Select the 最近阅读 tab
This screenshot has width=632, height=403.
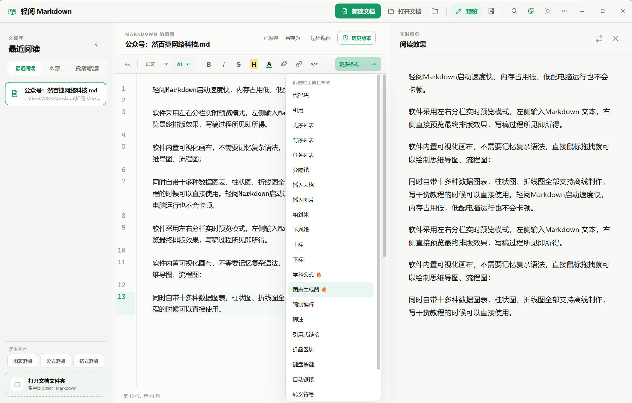(x=25, y=68)
